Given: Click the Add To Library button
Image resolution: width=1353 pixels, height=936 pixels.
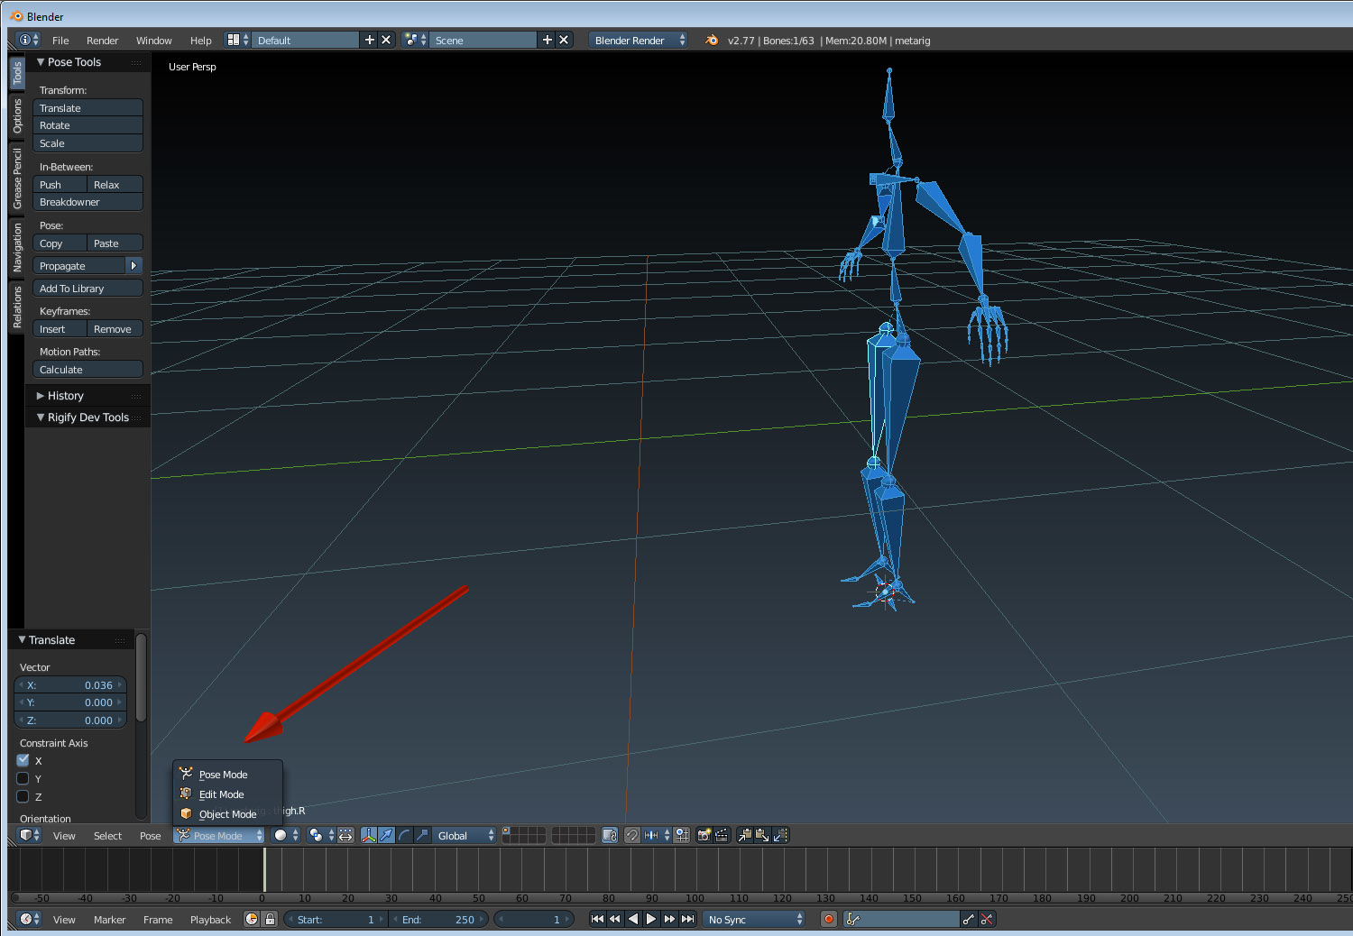Looking at the screenshot, I should (x=87, y=289).
